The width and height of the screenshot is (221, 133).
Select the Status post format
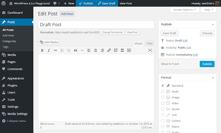pyautogui.click(x=163, y=126)
